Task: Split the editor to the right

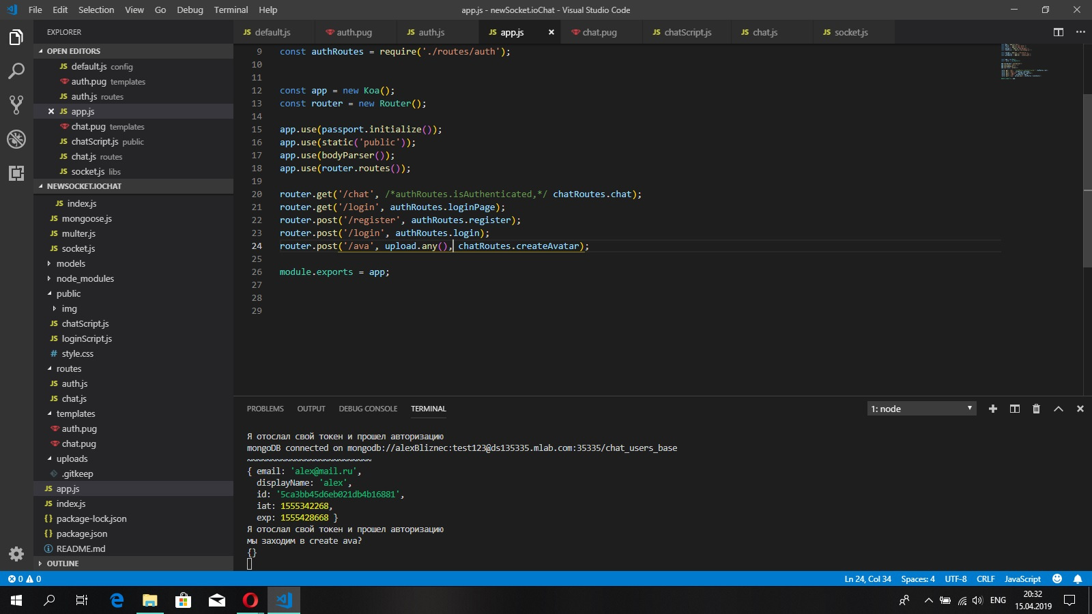Action: (x=1059, y=32)
